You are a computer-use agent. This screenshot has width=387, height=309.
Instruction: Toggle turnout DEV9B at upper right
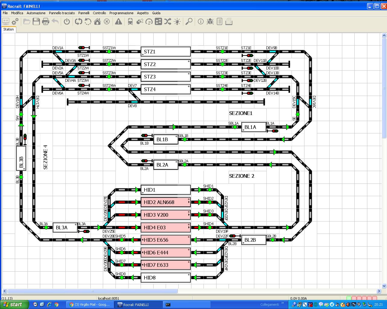click(x=273, y=52)
